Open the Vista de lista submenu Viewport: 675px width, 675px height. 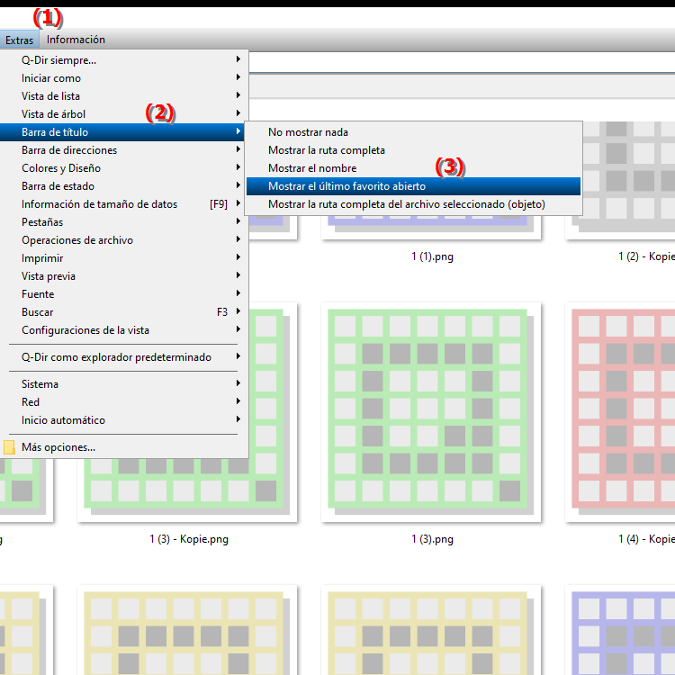tap(123, 96)
